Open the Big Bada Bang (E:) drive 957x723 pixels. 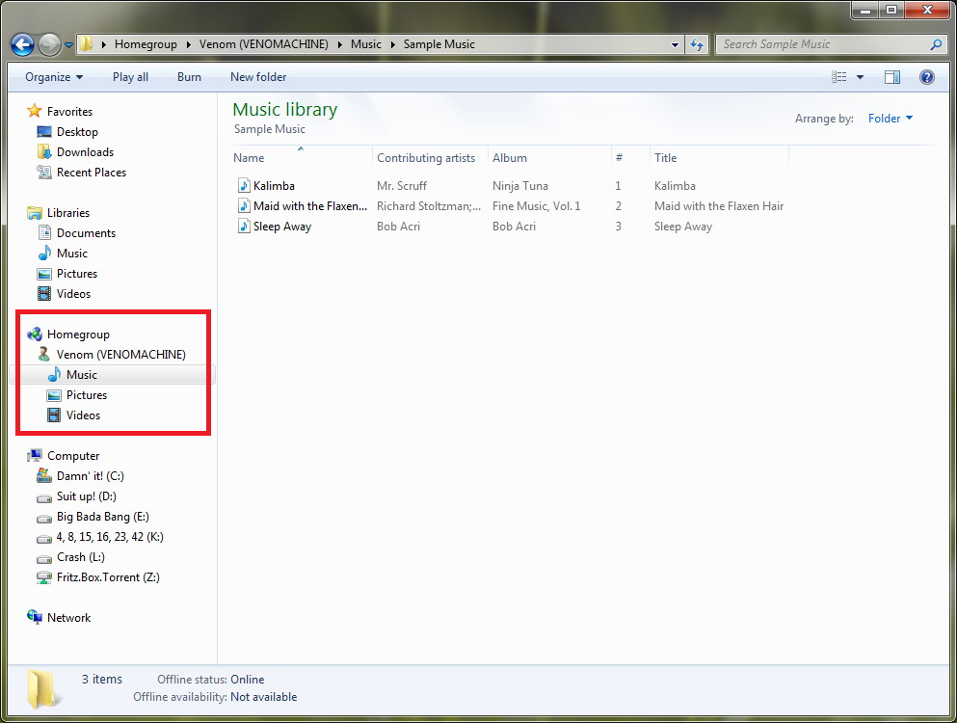[102, 517]
